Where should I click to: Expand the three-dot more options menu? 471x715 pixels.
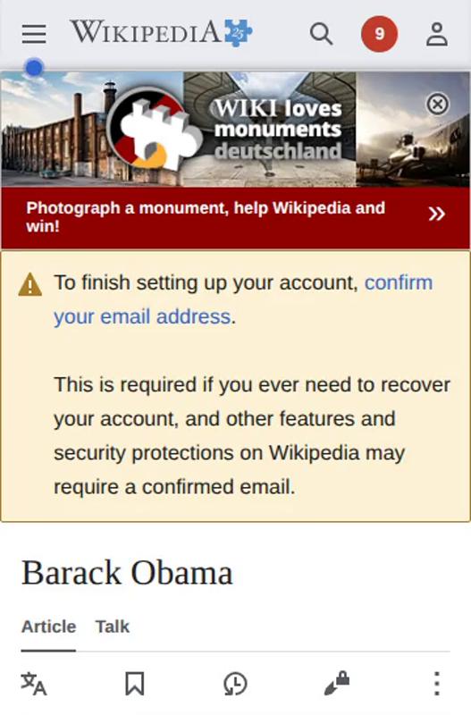(x=437, y=683)
